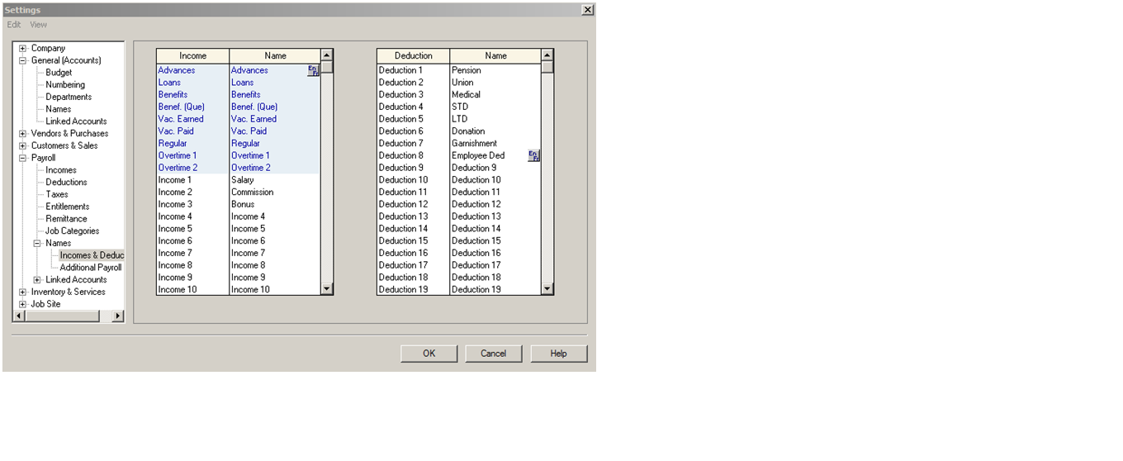Click the Overtime 1 name cell
Image resolution: width=1123 pixels, height=461 pixels.
click(274, 155)
